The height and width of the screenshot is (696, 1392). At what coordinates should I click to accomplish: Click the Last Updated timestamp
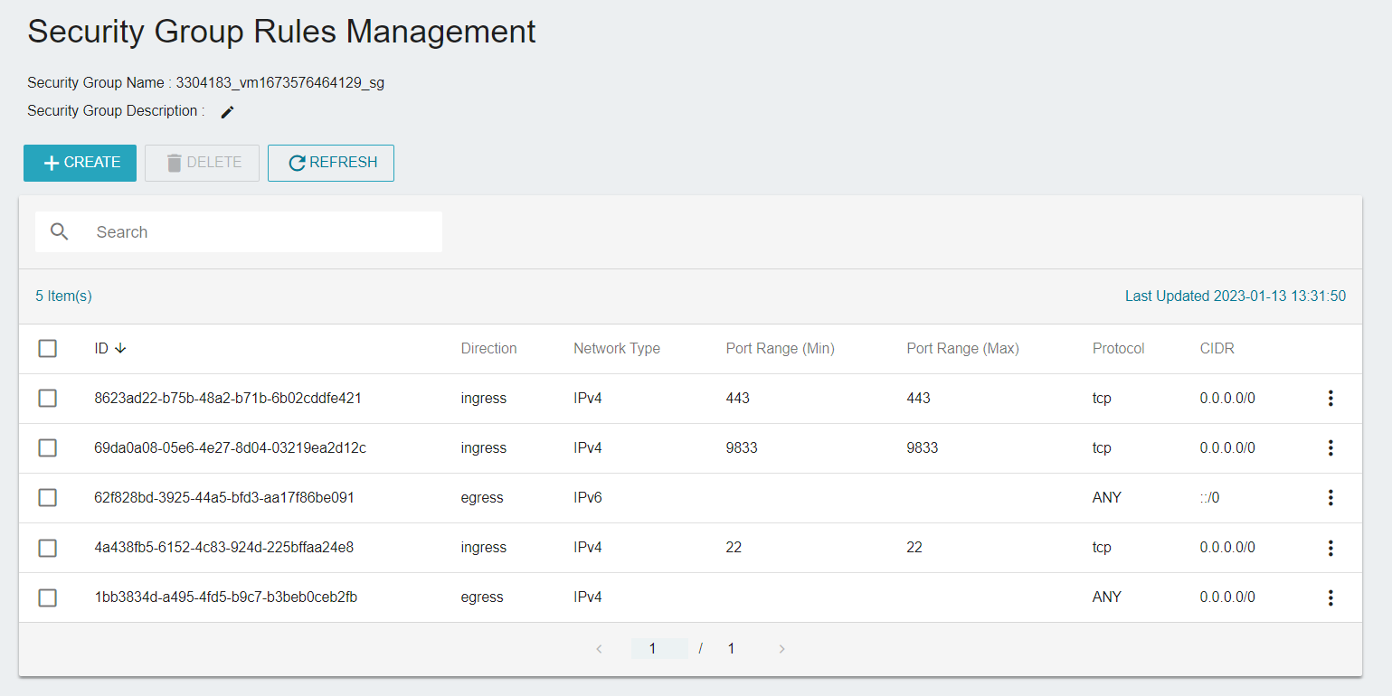[x=1236, y=296]
